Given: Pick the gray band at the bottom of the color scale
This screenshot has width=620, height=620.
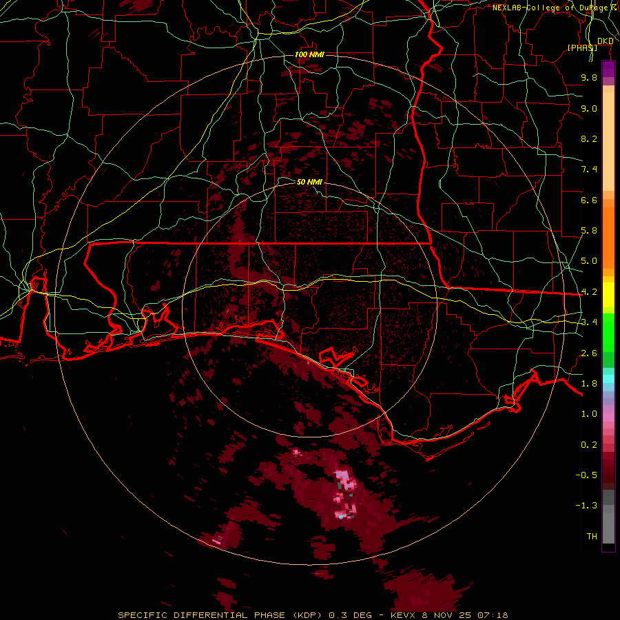Looking at the screenshot, I should point(608,518).
